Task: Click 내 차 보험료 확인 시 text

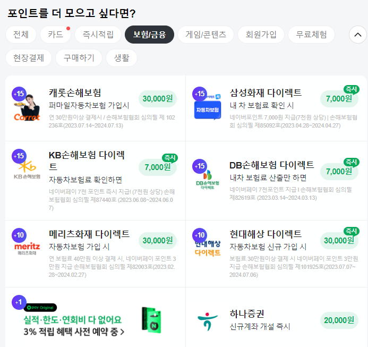Action: pos(262,106)
